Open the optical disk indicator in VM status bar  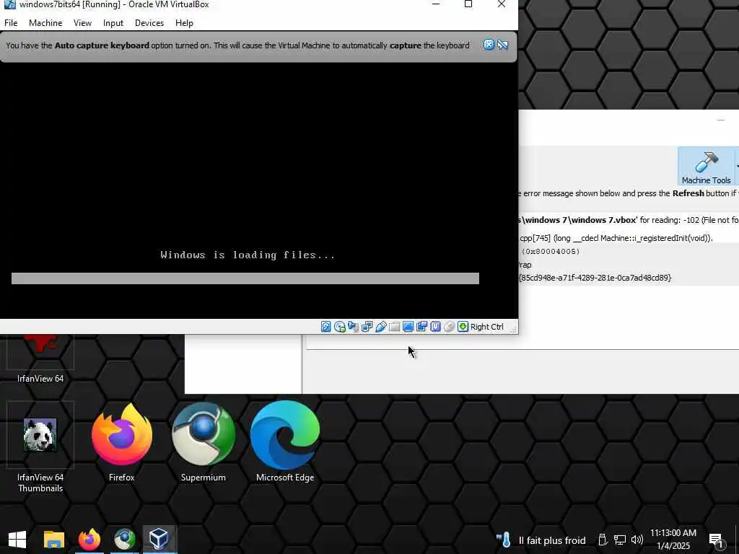pos(340,327)
